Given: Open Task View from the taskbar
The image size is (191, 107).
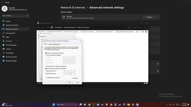Looking at the screenshot, I should (81, 105).
